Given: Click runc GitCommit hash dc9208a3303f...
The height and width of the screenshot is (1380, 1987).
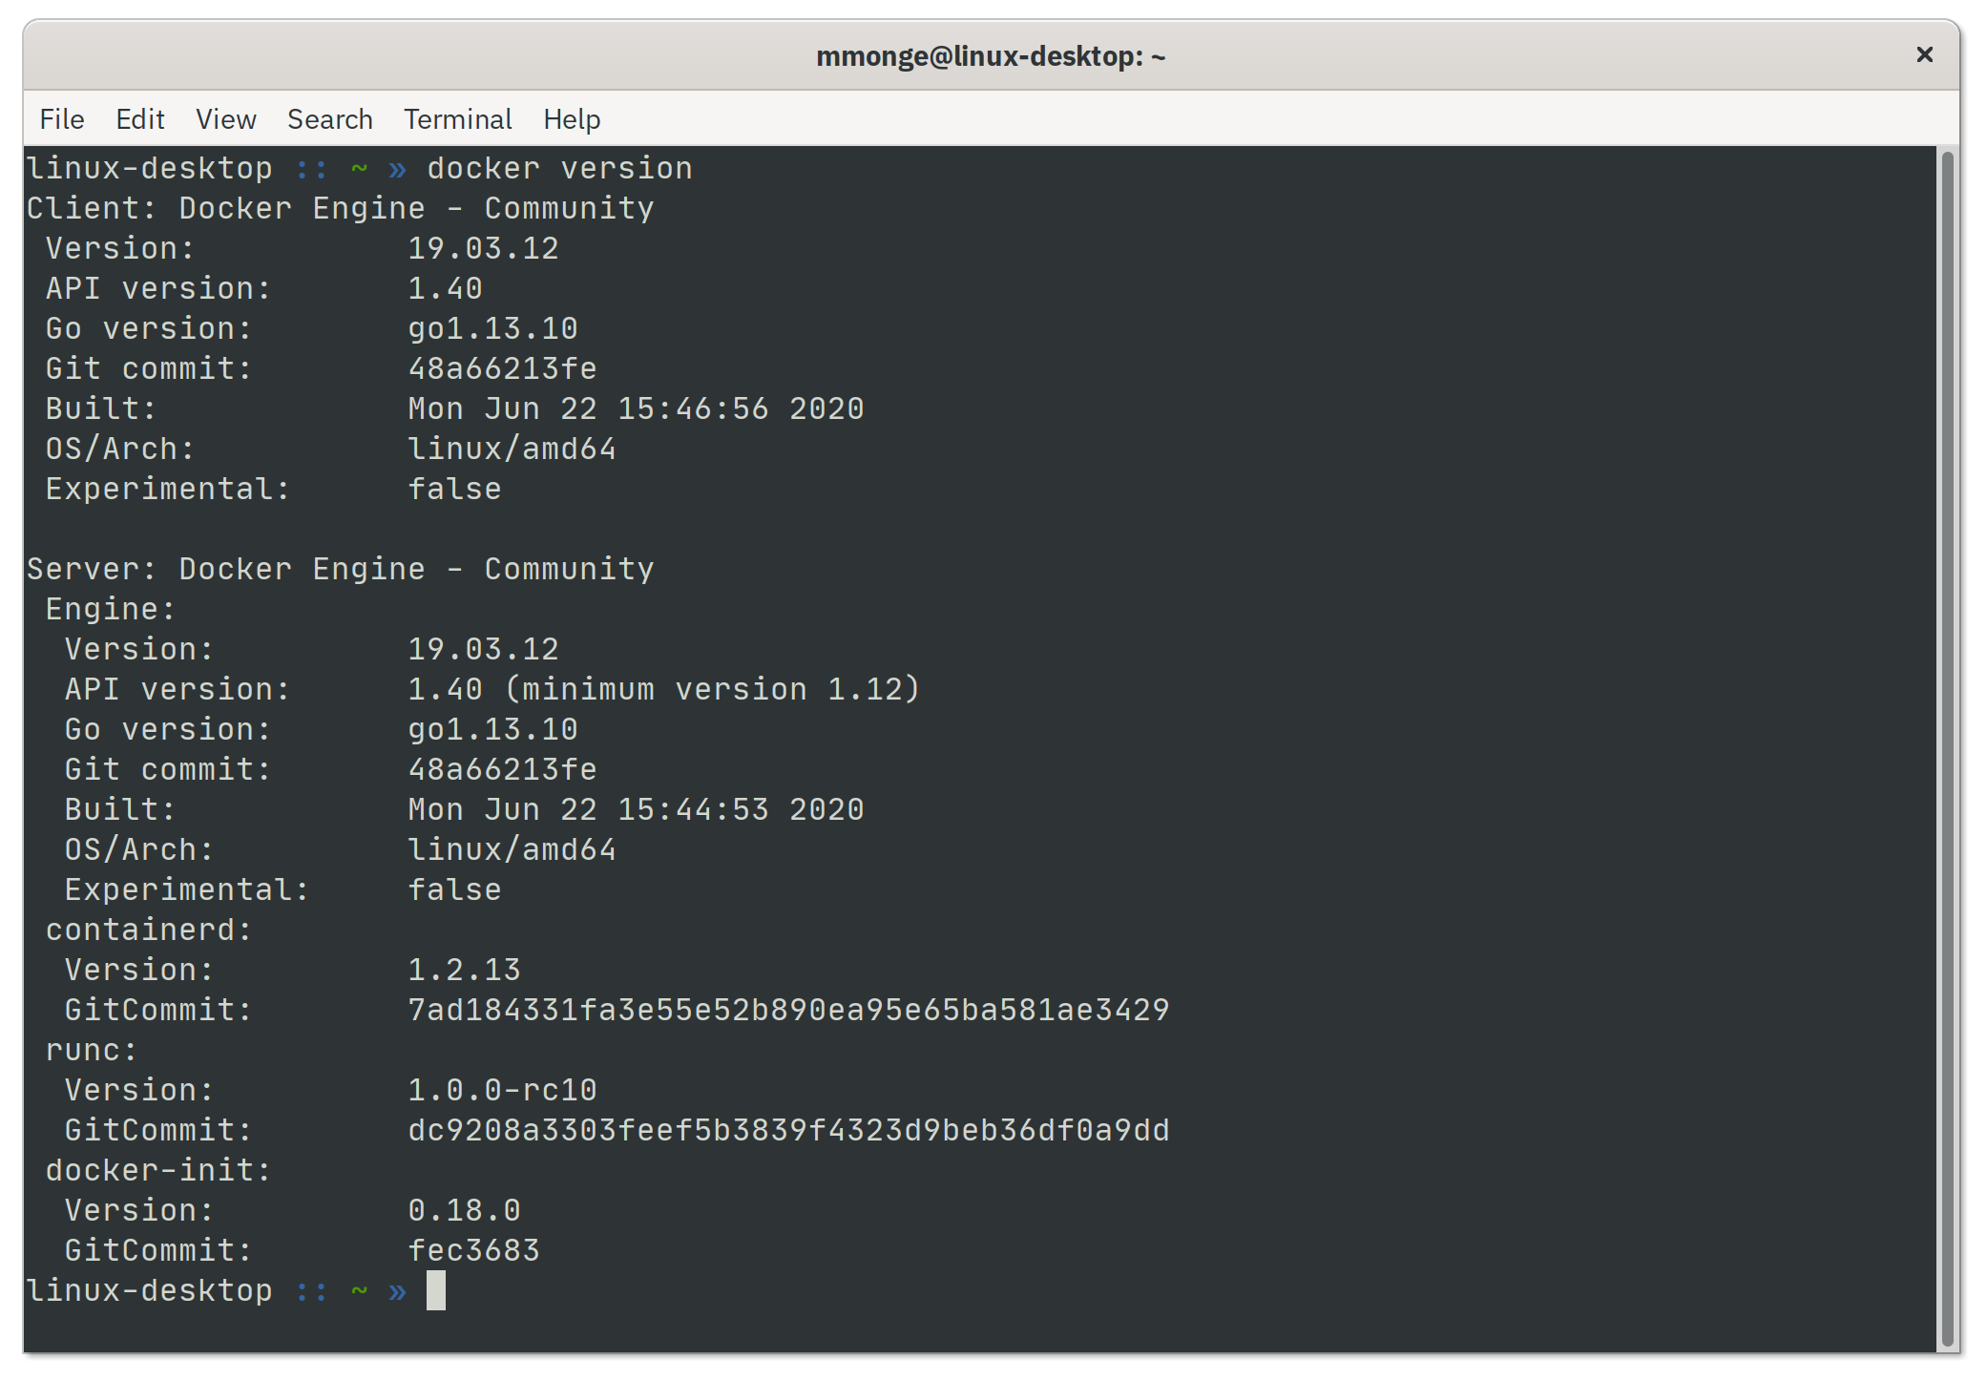Looking at the screenshot, I should tap(788, 1131).
